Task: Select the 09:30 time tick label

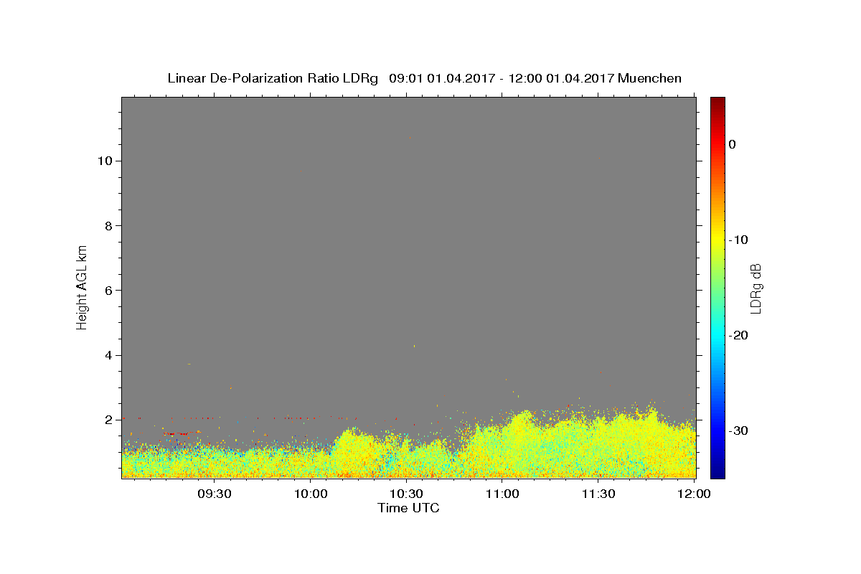Action: click(215, 494)
